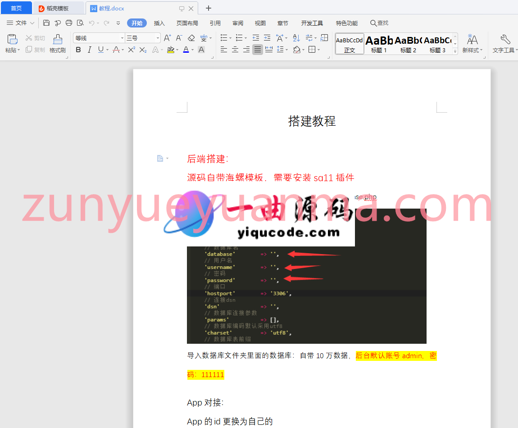Align text left
This screenshot has width=518, height=428.
[224, 50]
